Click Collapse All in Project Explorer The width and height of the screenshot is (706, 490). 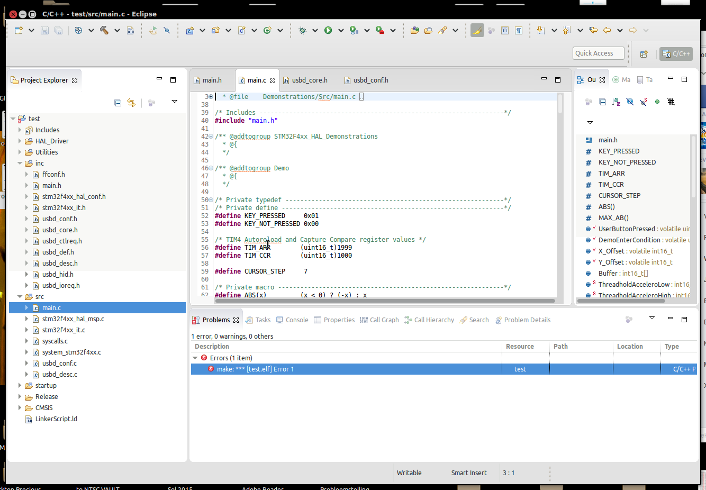coord(118,103)
